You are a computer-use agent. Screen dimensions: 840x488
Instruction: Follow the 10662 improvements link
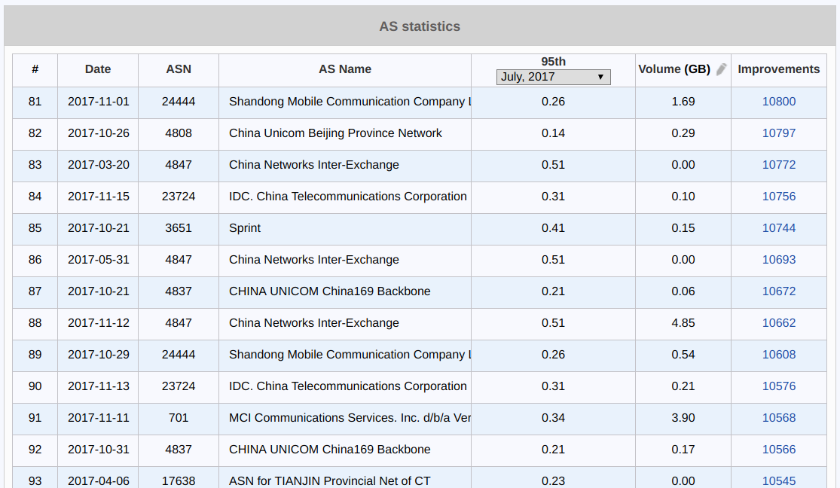778,323
